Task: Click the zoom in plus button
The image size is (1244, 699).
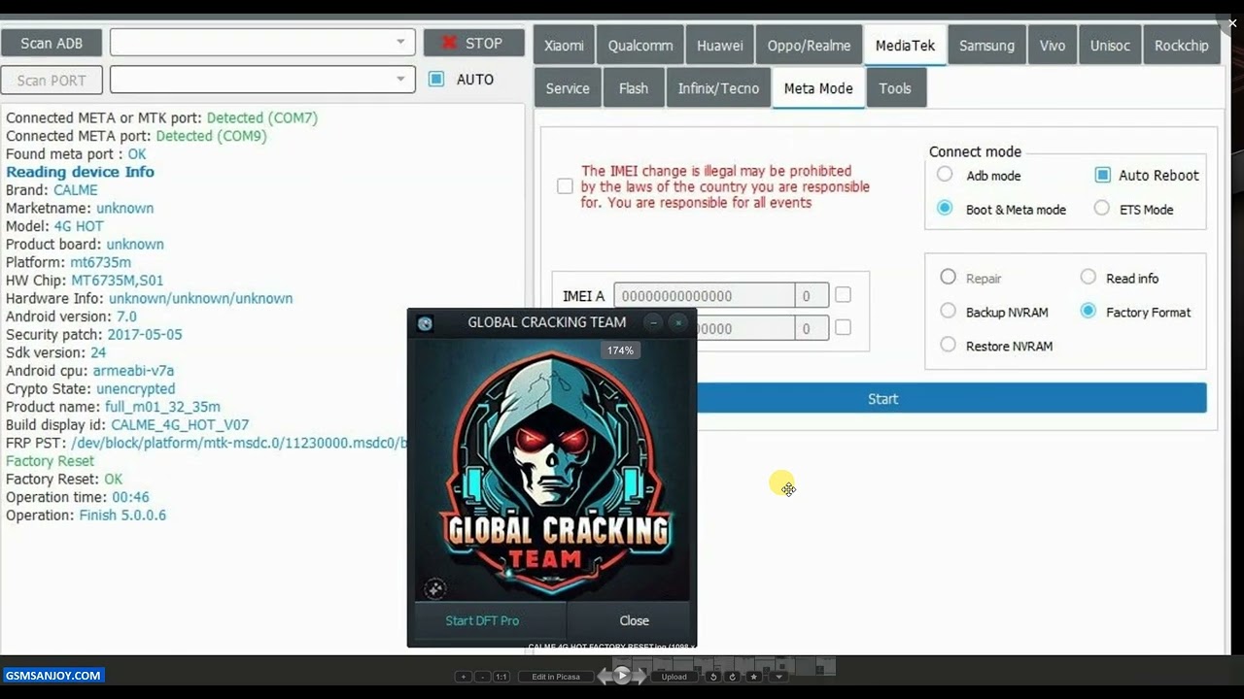Action: coord(464,677)
